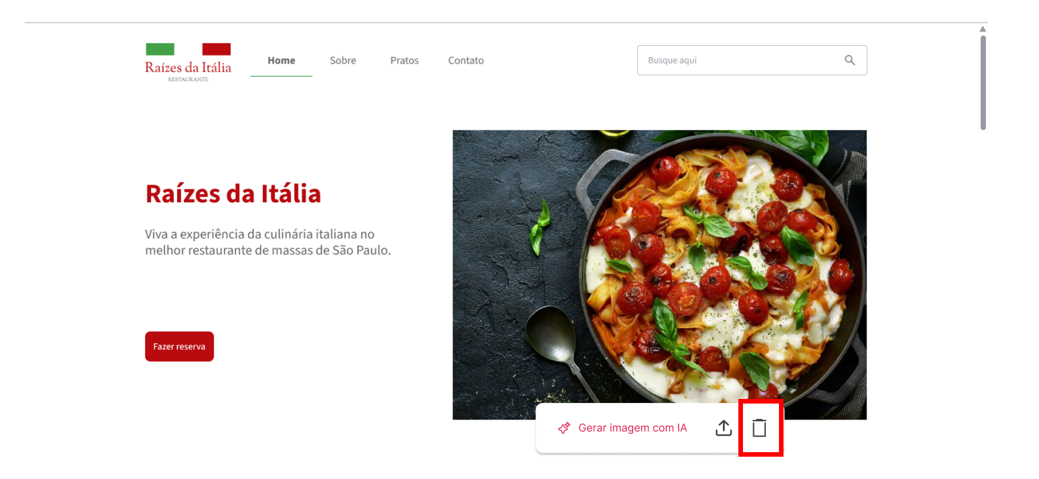Click the scrollbar up arrow

pos(983,29)
